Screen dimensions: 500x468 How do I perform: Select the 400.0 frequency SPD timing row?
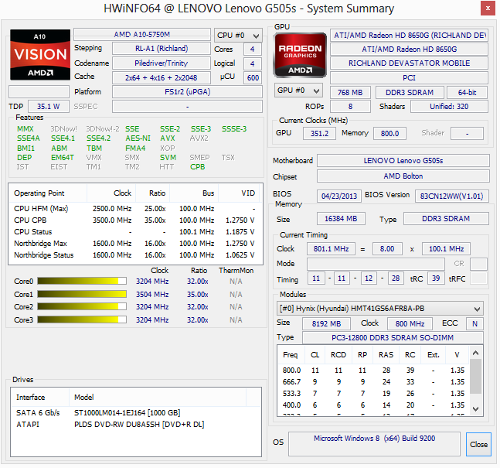[x=373, y=405]
